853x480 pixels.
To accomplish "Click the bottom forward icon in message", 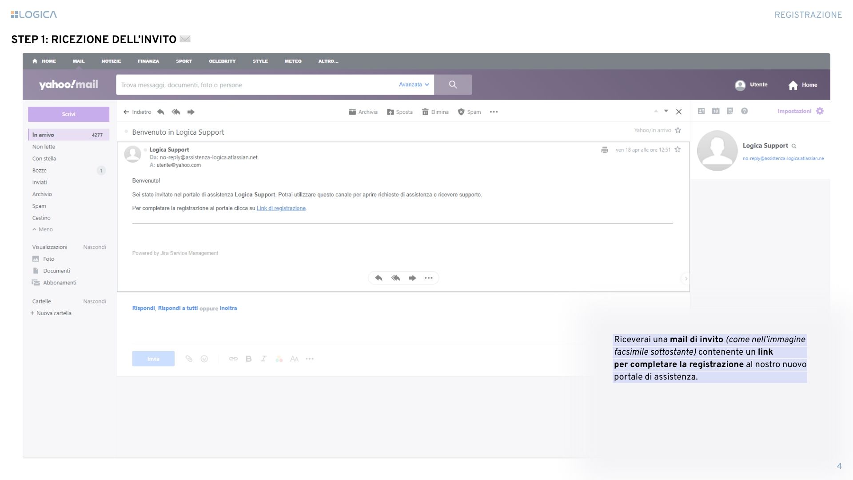I will [412, 278].
